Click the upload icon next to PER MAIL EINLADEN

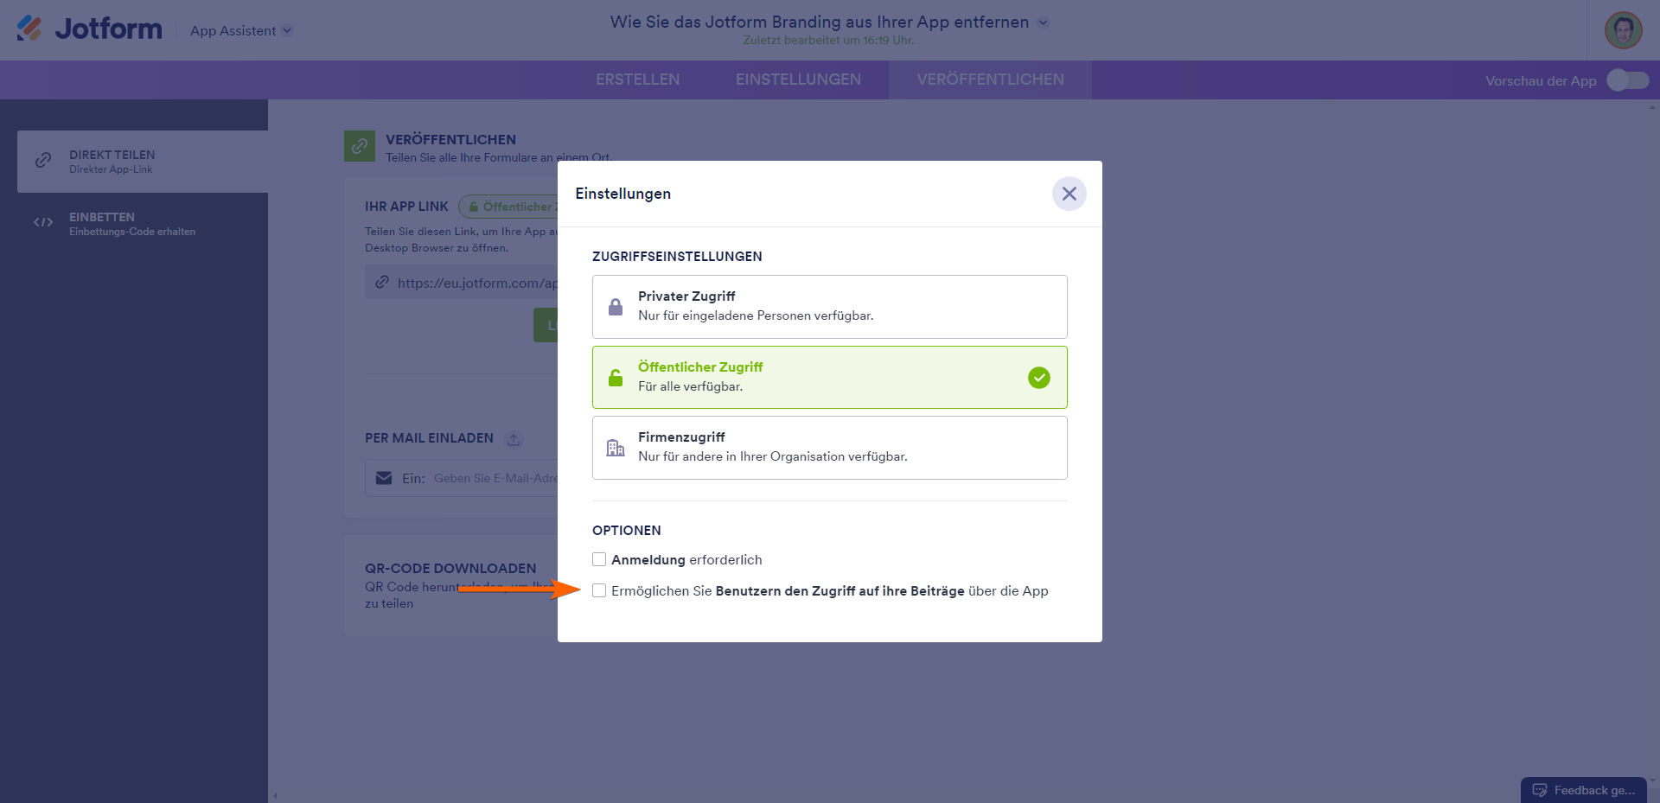514,439
